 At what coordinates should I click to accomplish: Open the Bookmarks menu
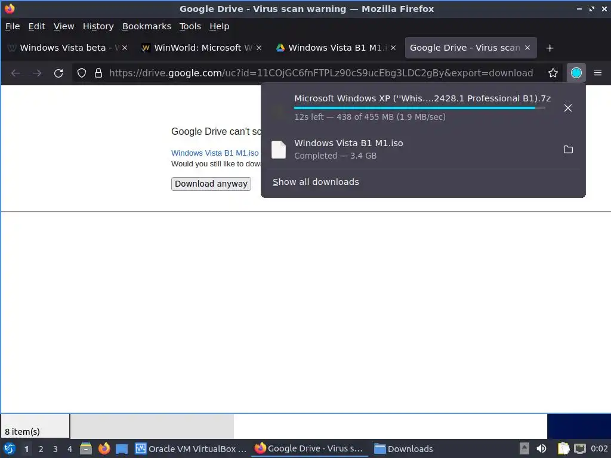coord(147,26)
